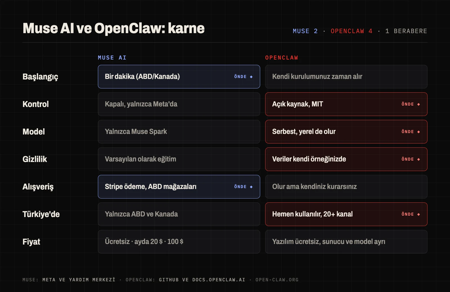Select "Yalnızca Muse Spark" cell
Image resolution: width=450 pixels, height=292 pixels.
tap(179, 132)
